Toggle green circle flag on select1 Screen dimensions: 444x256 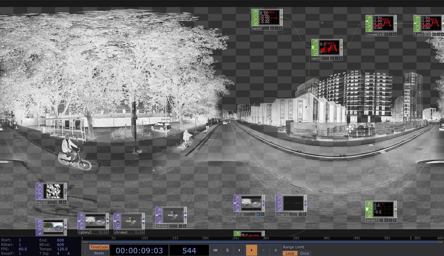pos(386,220)
